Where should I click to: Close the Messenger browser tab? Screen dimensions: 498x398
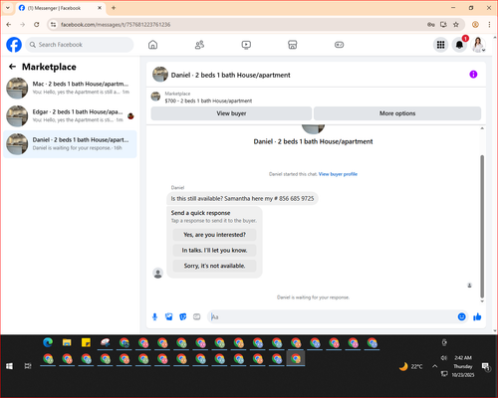tap(100, 8)
